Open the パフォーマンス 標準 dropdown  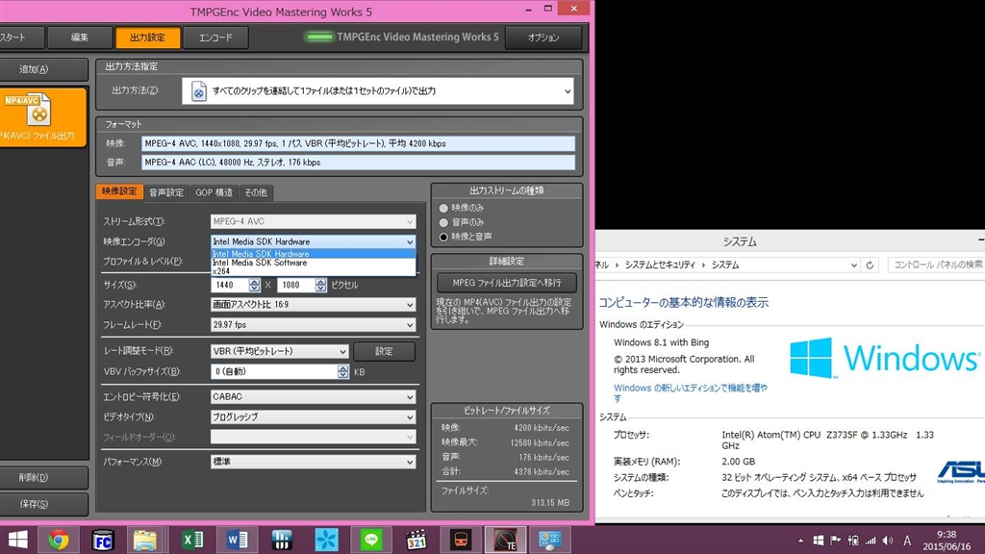[313, 462]
